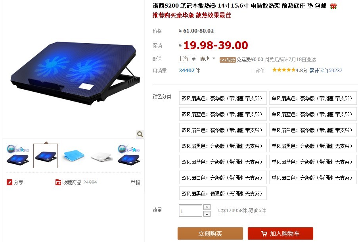Viewport: 358px width, 242px height.
Task: Choose 单风扇蓝色 豪华版 option
Action: (x=313, y=114)
